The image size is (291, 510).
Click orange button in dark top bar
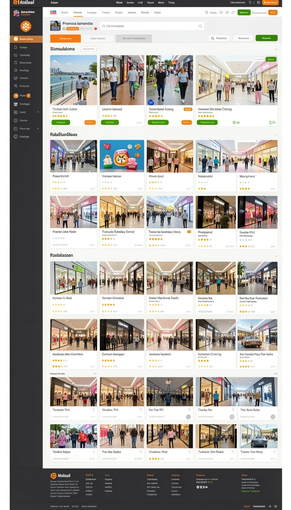pos(270,3)
